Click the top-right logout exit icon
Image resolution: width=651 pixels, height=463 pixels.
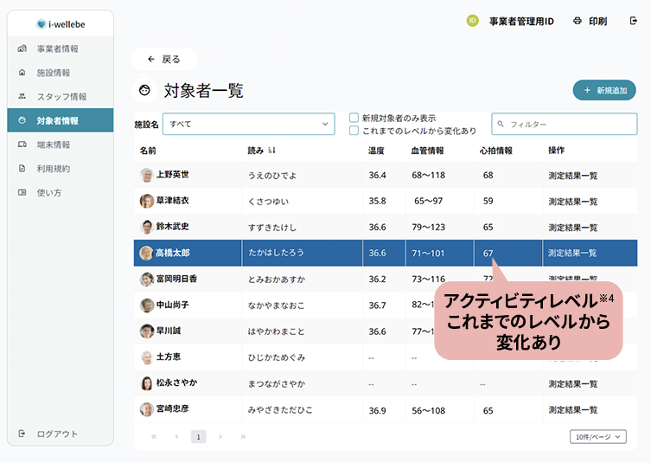(x=633, y=21)
